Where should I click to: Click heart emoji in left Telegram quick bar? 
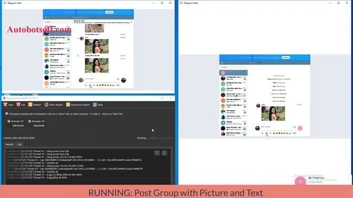click(103, 85)
